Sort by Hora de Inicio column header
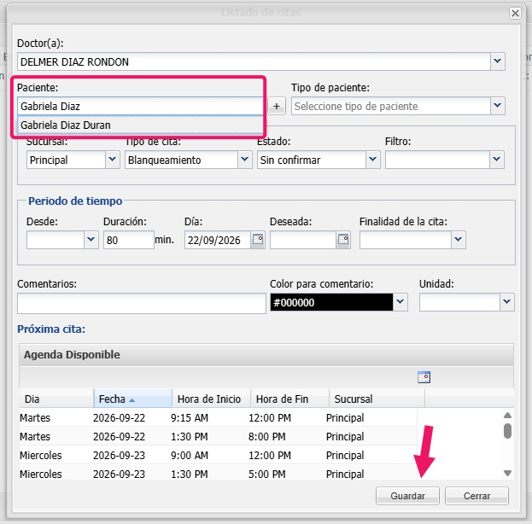Image resolution: width=532 pixels, height=524 pixels. pos(212,399)
